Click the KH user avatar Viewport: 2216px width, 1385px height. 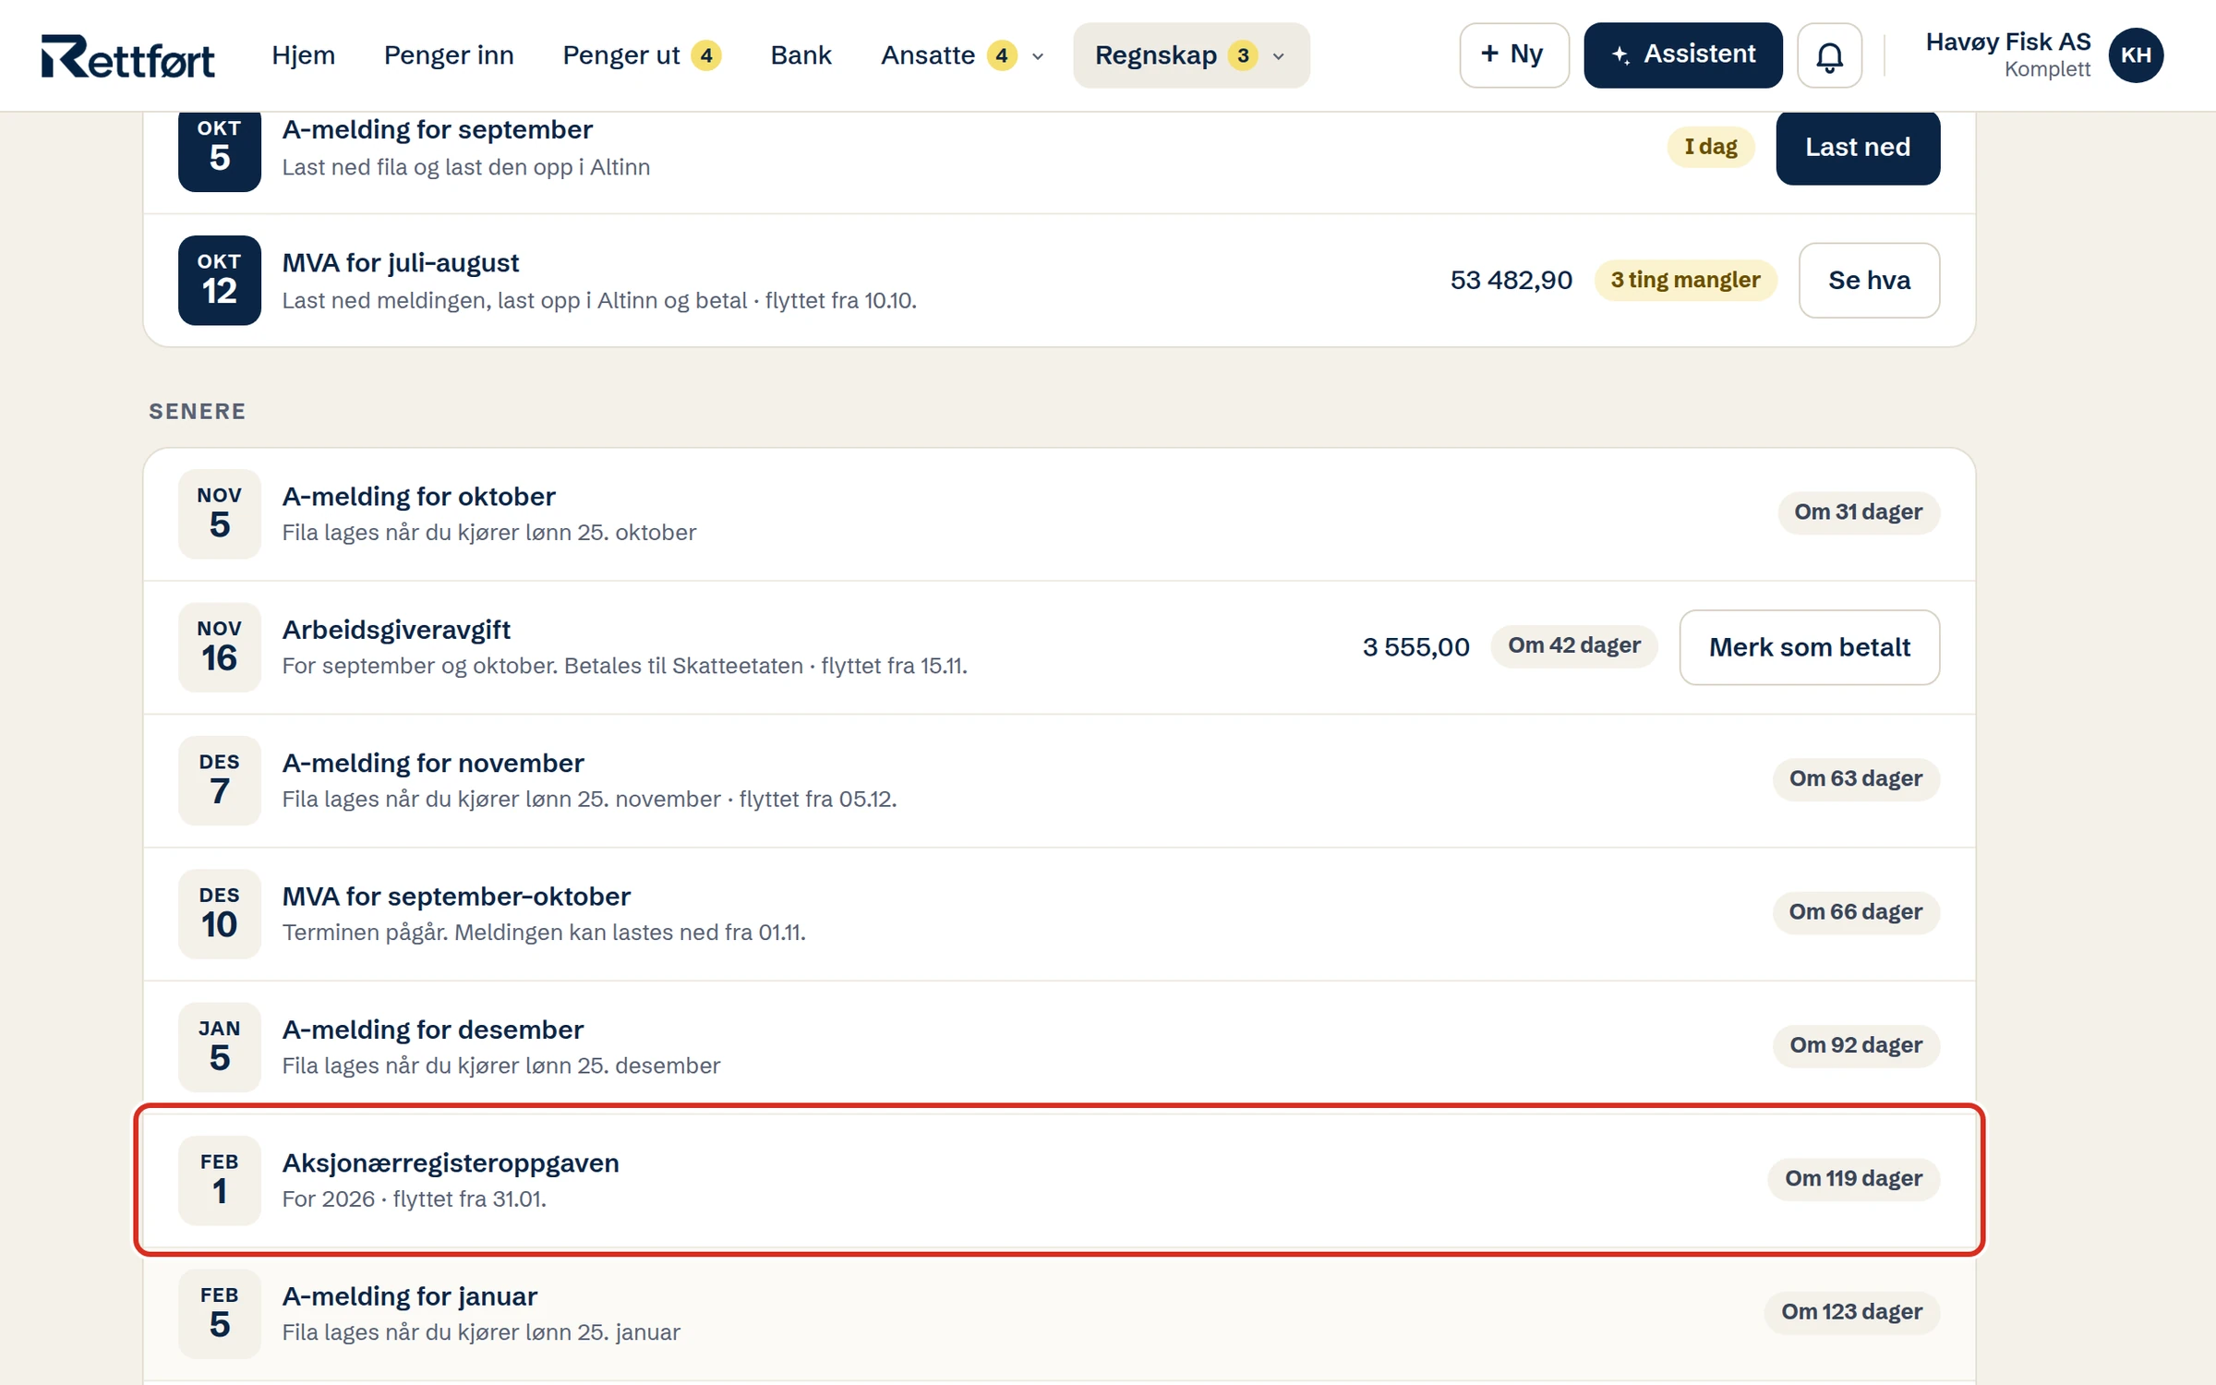point(2136,55)
